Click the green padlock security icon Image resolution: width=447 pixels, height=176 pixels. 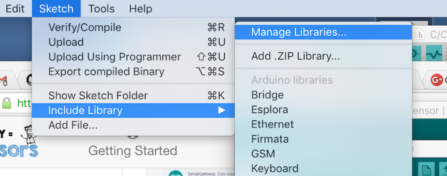6,103
